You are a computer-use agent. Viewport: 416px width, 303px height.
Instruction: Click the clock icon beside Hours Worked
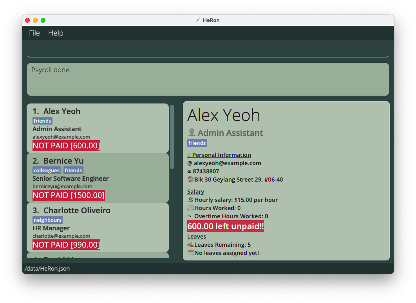(190, 208)
